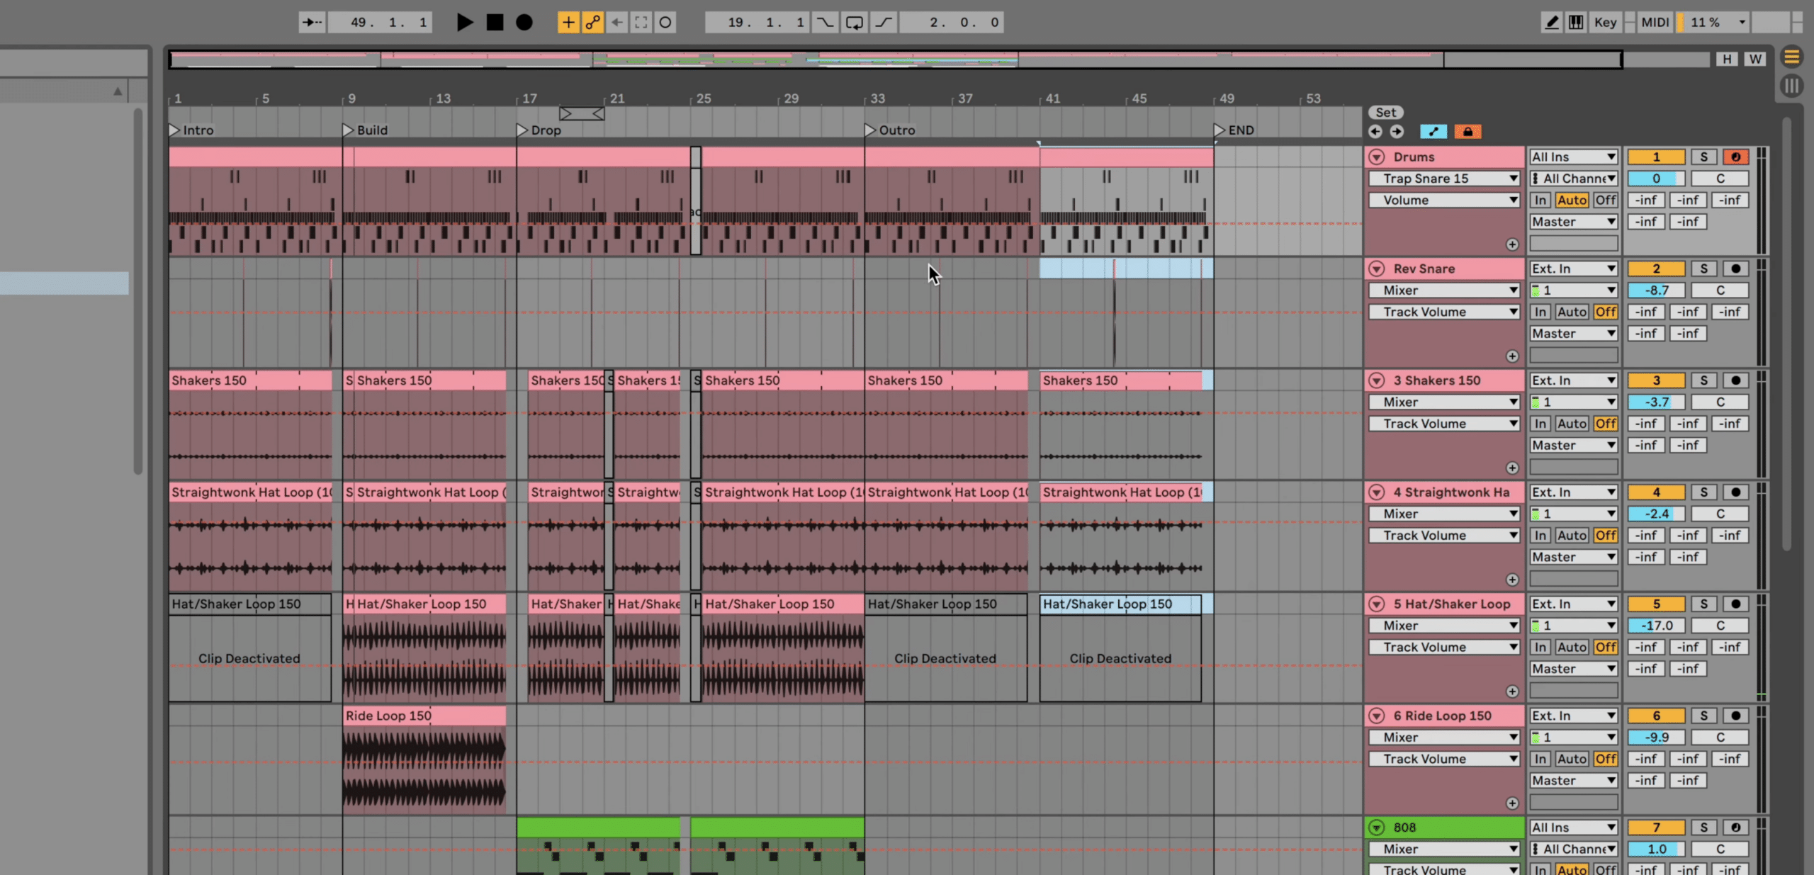Image resolution: width=1814 pixels, height=875 pixels.
Task: Click the H optimize height button
Action: coord(1727,59)
